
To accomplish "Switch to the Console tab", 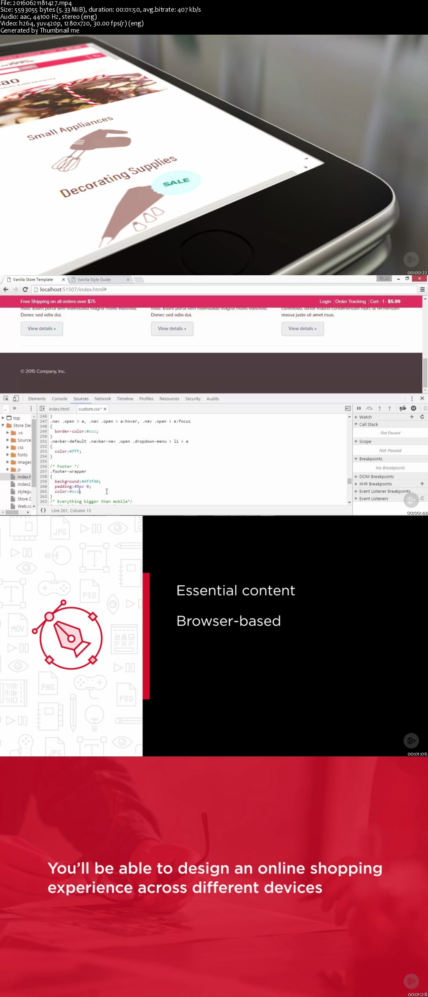I will point(59,399).
